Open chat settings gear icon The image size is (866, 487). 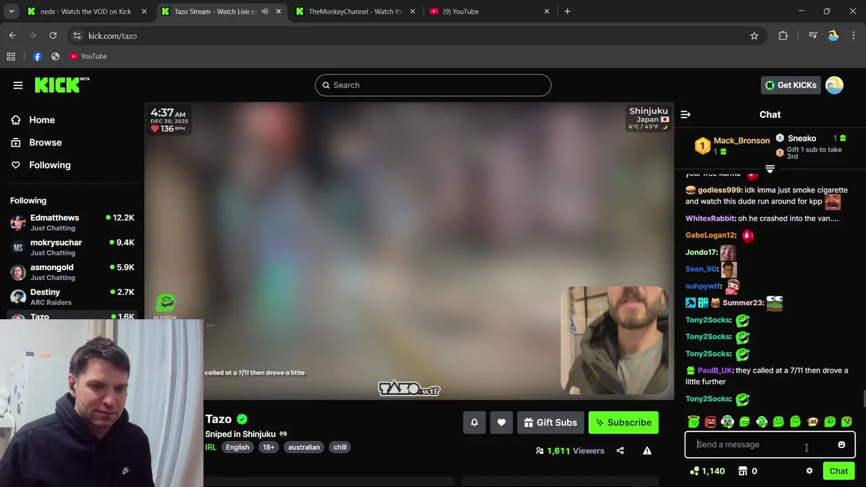pyautogui.click(x=808, y=471)
